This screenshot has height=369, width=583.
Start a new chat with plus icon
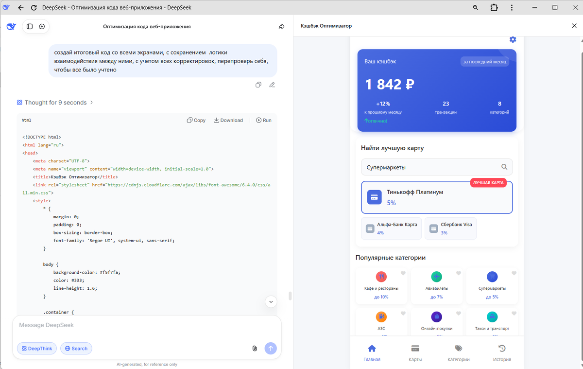tap(42, 26)
